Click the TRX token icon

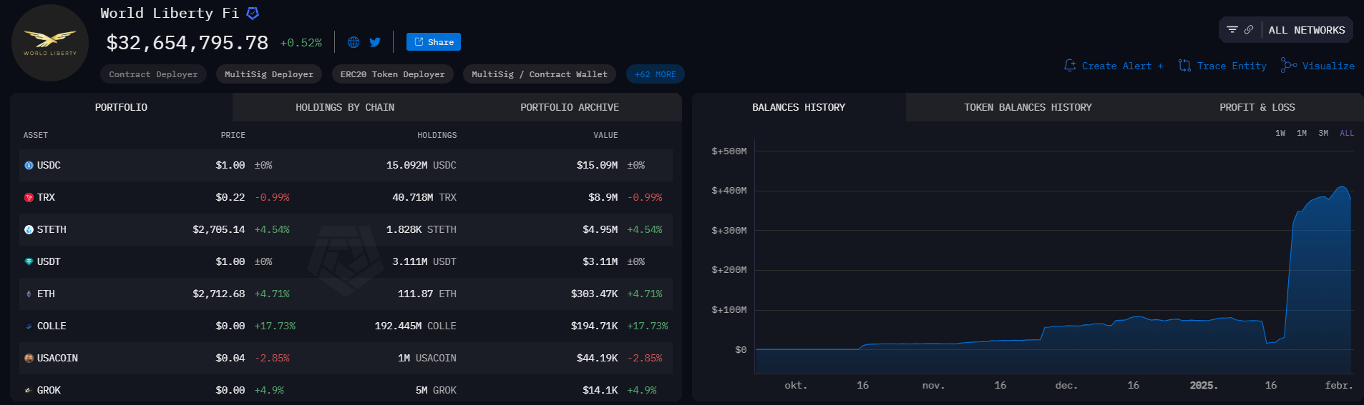(x=29, y=197)
